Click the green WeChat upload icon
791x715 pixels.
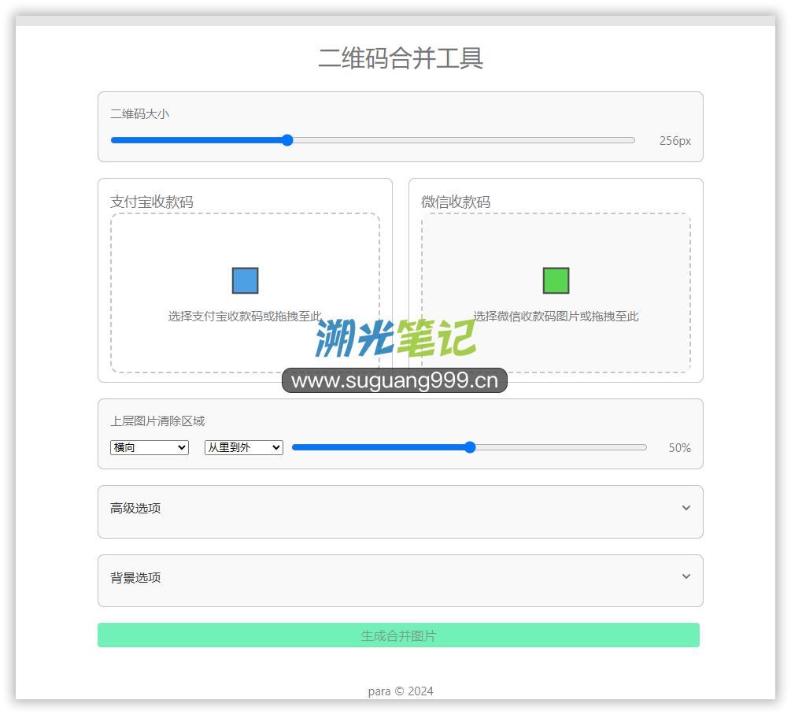click(556, 280)
